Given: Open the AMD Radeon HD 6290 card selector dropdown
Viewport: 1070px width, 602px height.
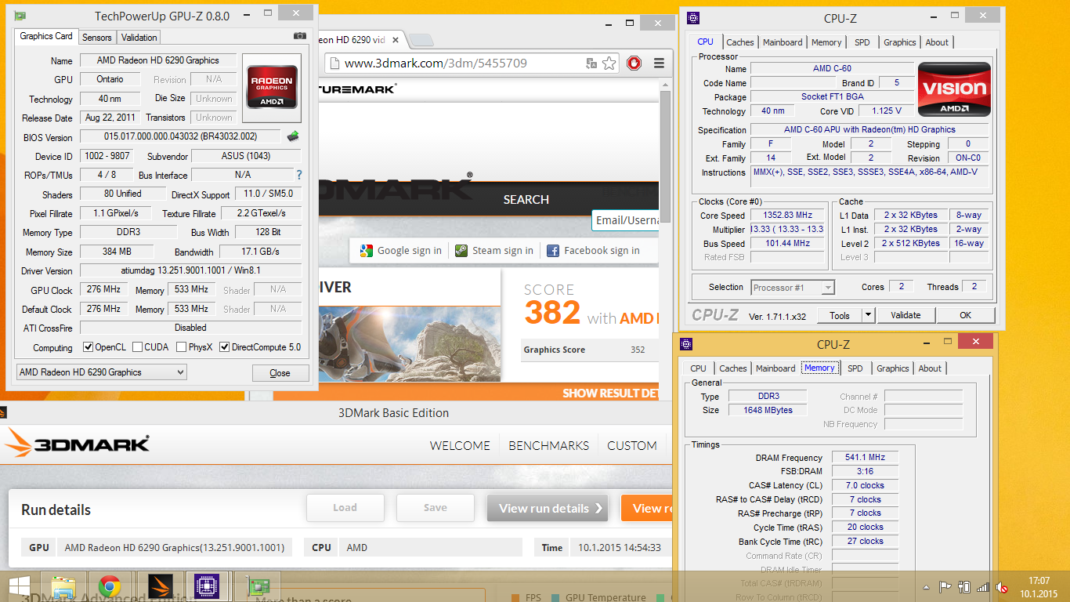Looking at the screenshot, I should tap(101, 372).
